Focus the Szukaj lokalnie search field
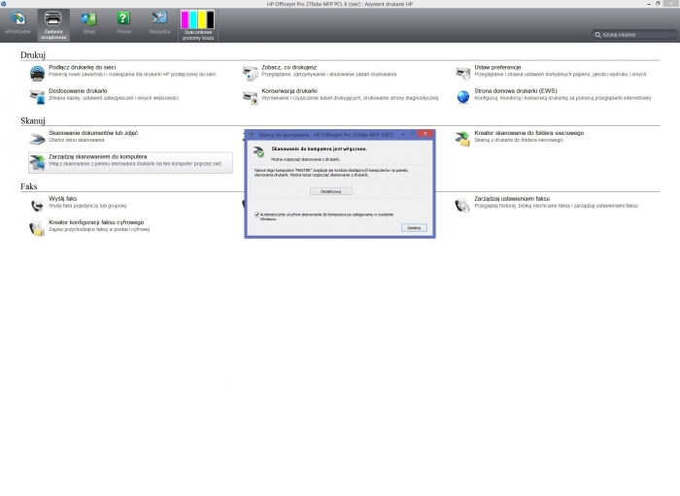680x496 pixels. 634,35
